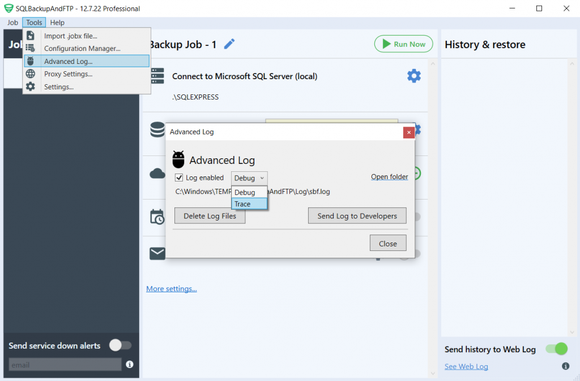Image resolution: width=580 pixels, height=381 pixels.
Task: Click the pencil icon to rename Backup Job - 1
Action: point(229,44)
